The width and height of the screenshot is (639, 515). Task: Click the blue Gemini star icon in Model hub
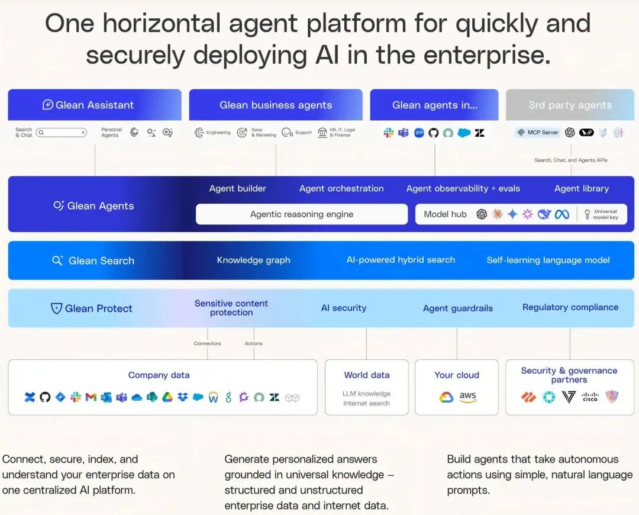(x=512, y=214)
